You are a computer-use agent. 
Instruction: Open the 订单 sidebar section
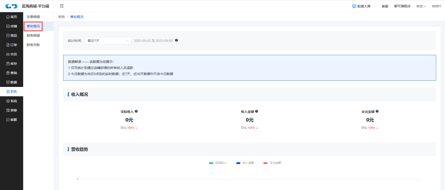pos(12,45)
